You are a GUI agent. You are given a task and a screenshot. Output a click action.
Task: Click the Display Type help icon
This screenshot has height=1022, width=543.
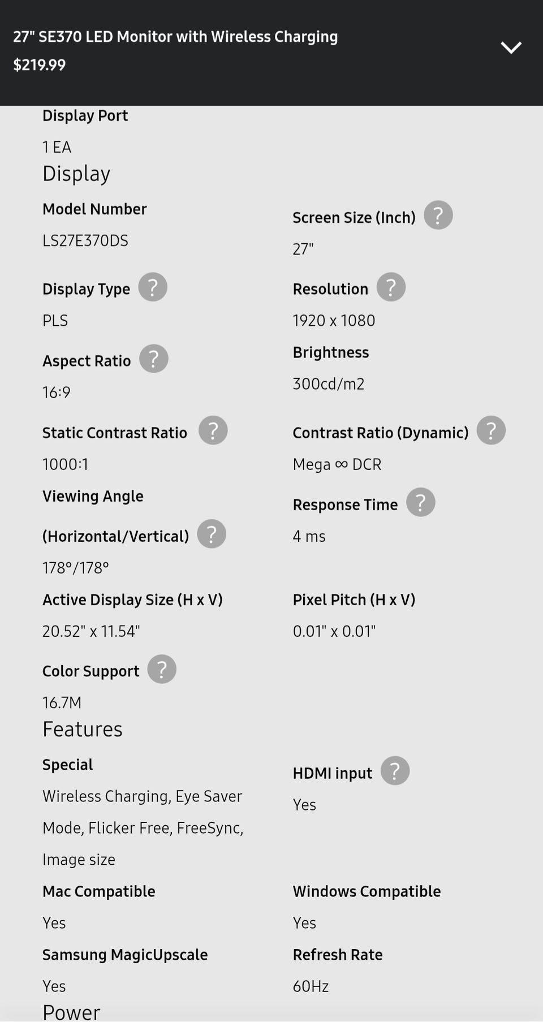(x=153, y=287)
